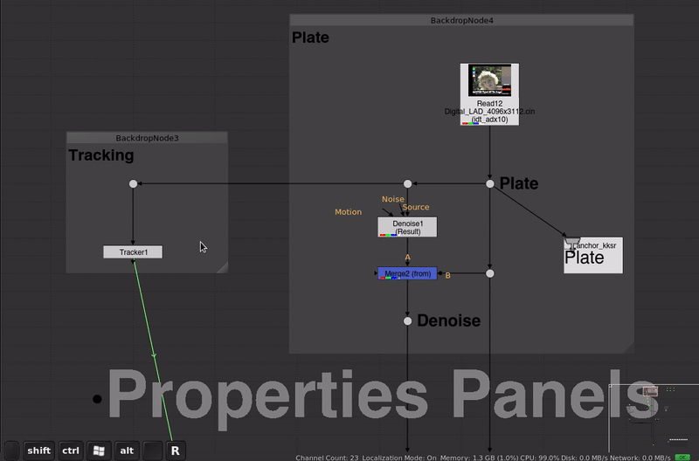
Task: Click the Disk: 0.0 MB/s status readout
Action: click(x=585, y=458)
